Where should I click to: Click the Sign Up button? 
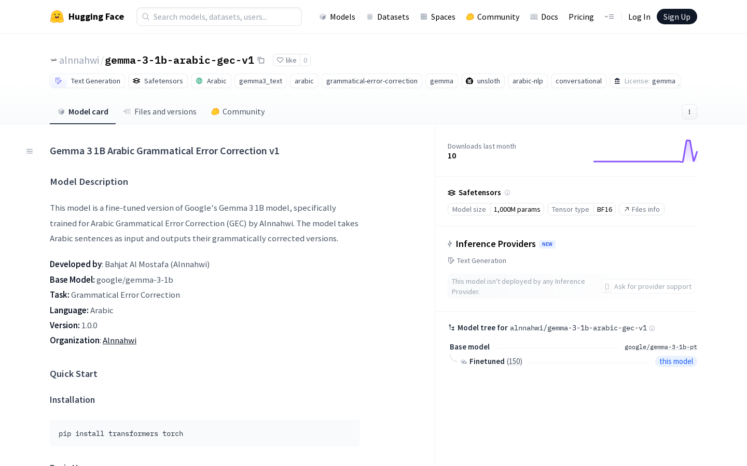(677, 17)
